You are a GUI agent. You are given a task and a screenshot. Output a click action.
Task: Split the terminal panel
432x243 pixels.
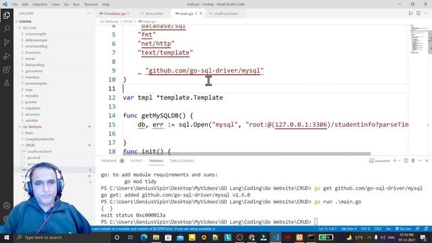click(x=406, y=161)
